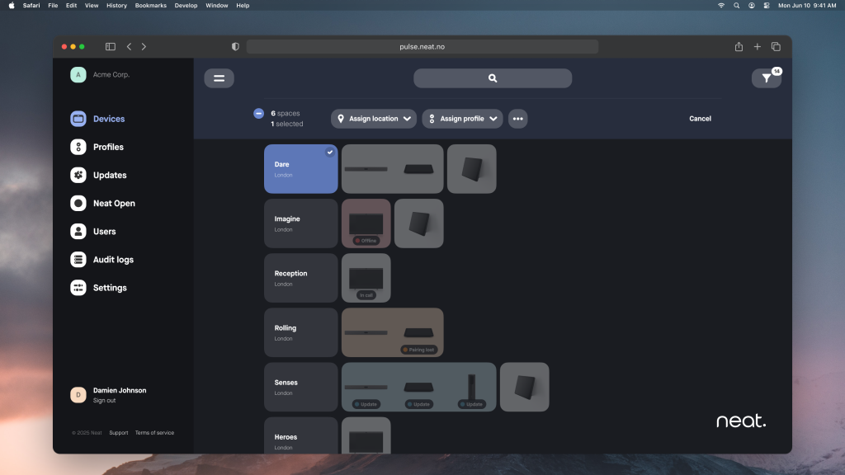The width and height of the screenshot is (845, 475).
Task: Open the View menu
Action: pyautogui.click(x=92, y=6)
